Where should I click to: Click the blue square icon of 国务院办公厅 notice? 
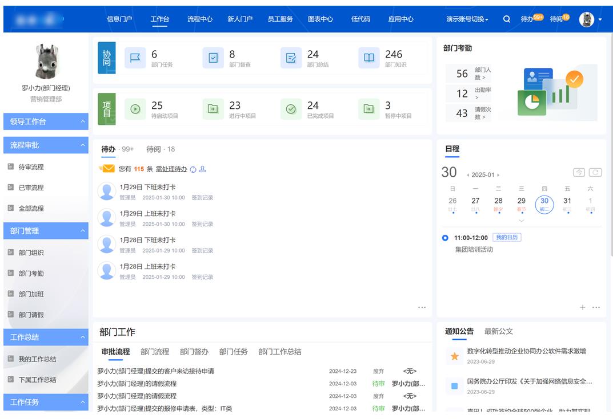[455, 387]
